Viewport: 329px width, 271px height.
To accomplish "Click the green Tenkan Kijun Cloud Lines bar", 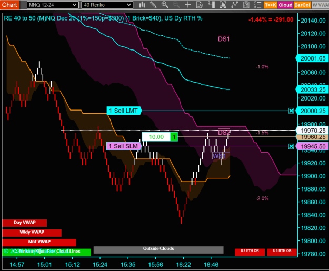I will [46, 252].
